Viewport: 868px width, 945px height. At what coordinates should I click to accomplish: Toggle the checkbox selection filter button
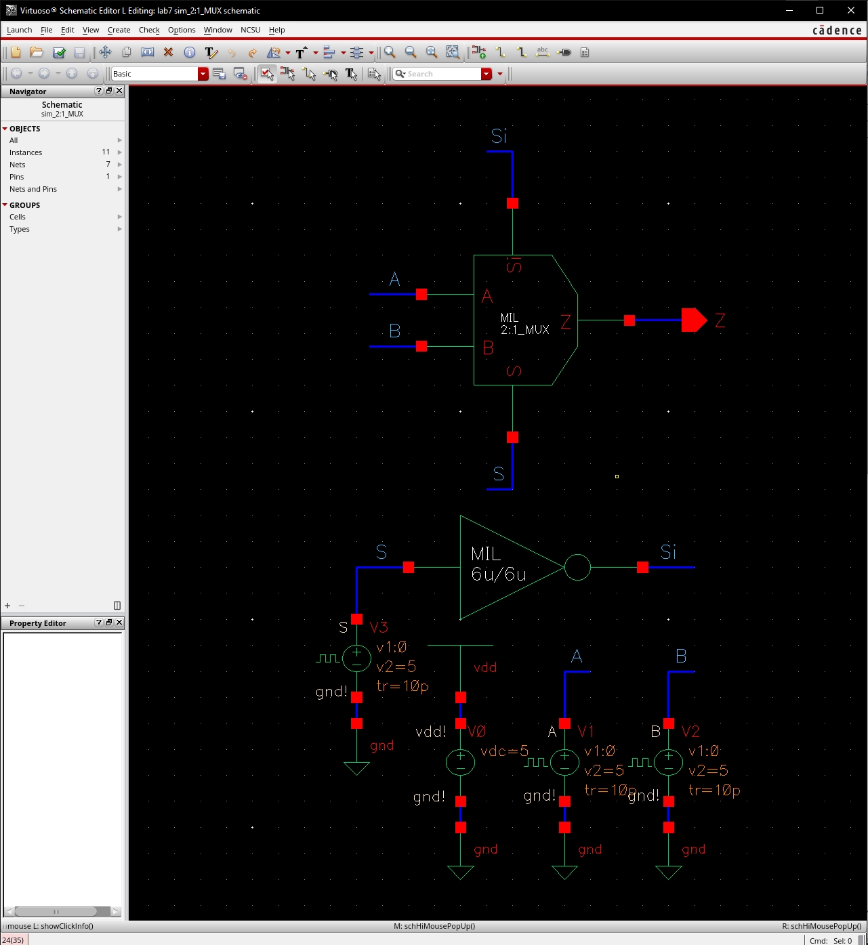tap(267, 74)
